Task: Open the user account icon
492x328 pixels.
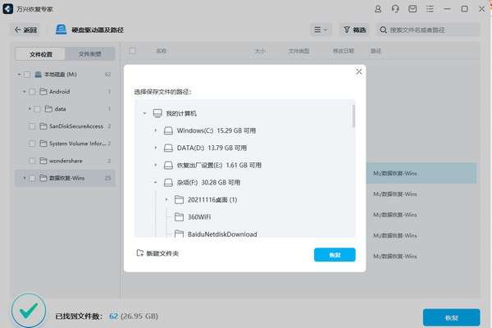Action: click(x=378, y=9)
